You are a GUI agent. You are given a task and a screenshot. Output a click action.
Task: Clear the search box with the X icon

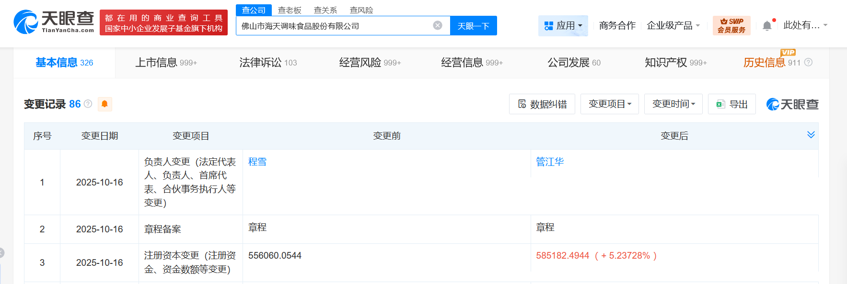[x=437, y=25]
